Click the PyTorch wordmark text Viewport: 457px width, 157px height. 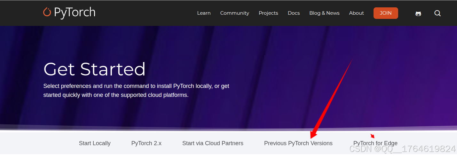[75, 12]
